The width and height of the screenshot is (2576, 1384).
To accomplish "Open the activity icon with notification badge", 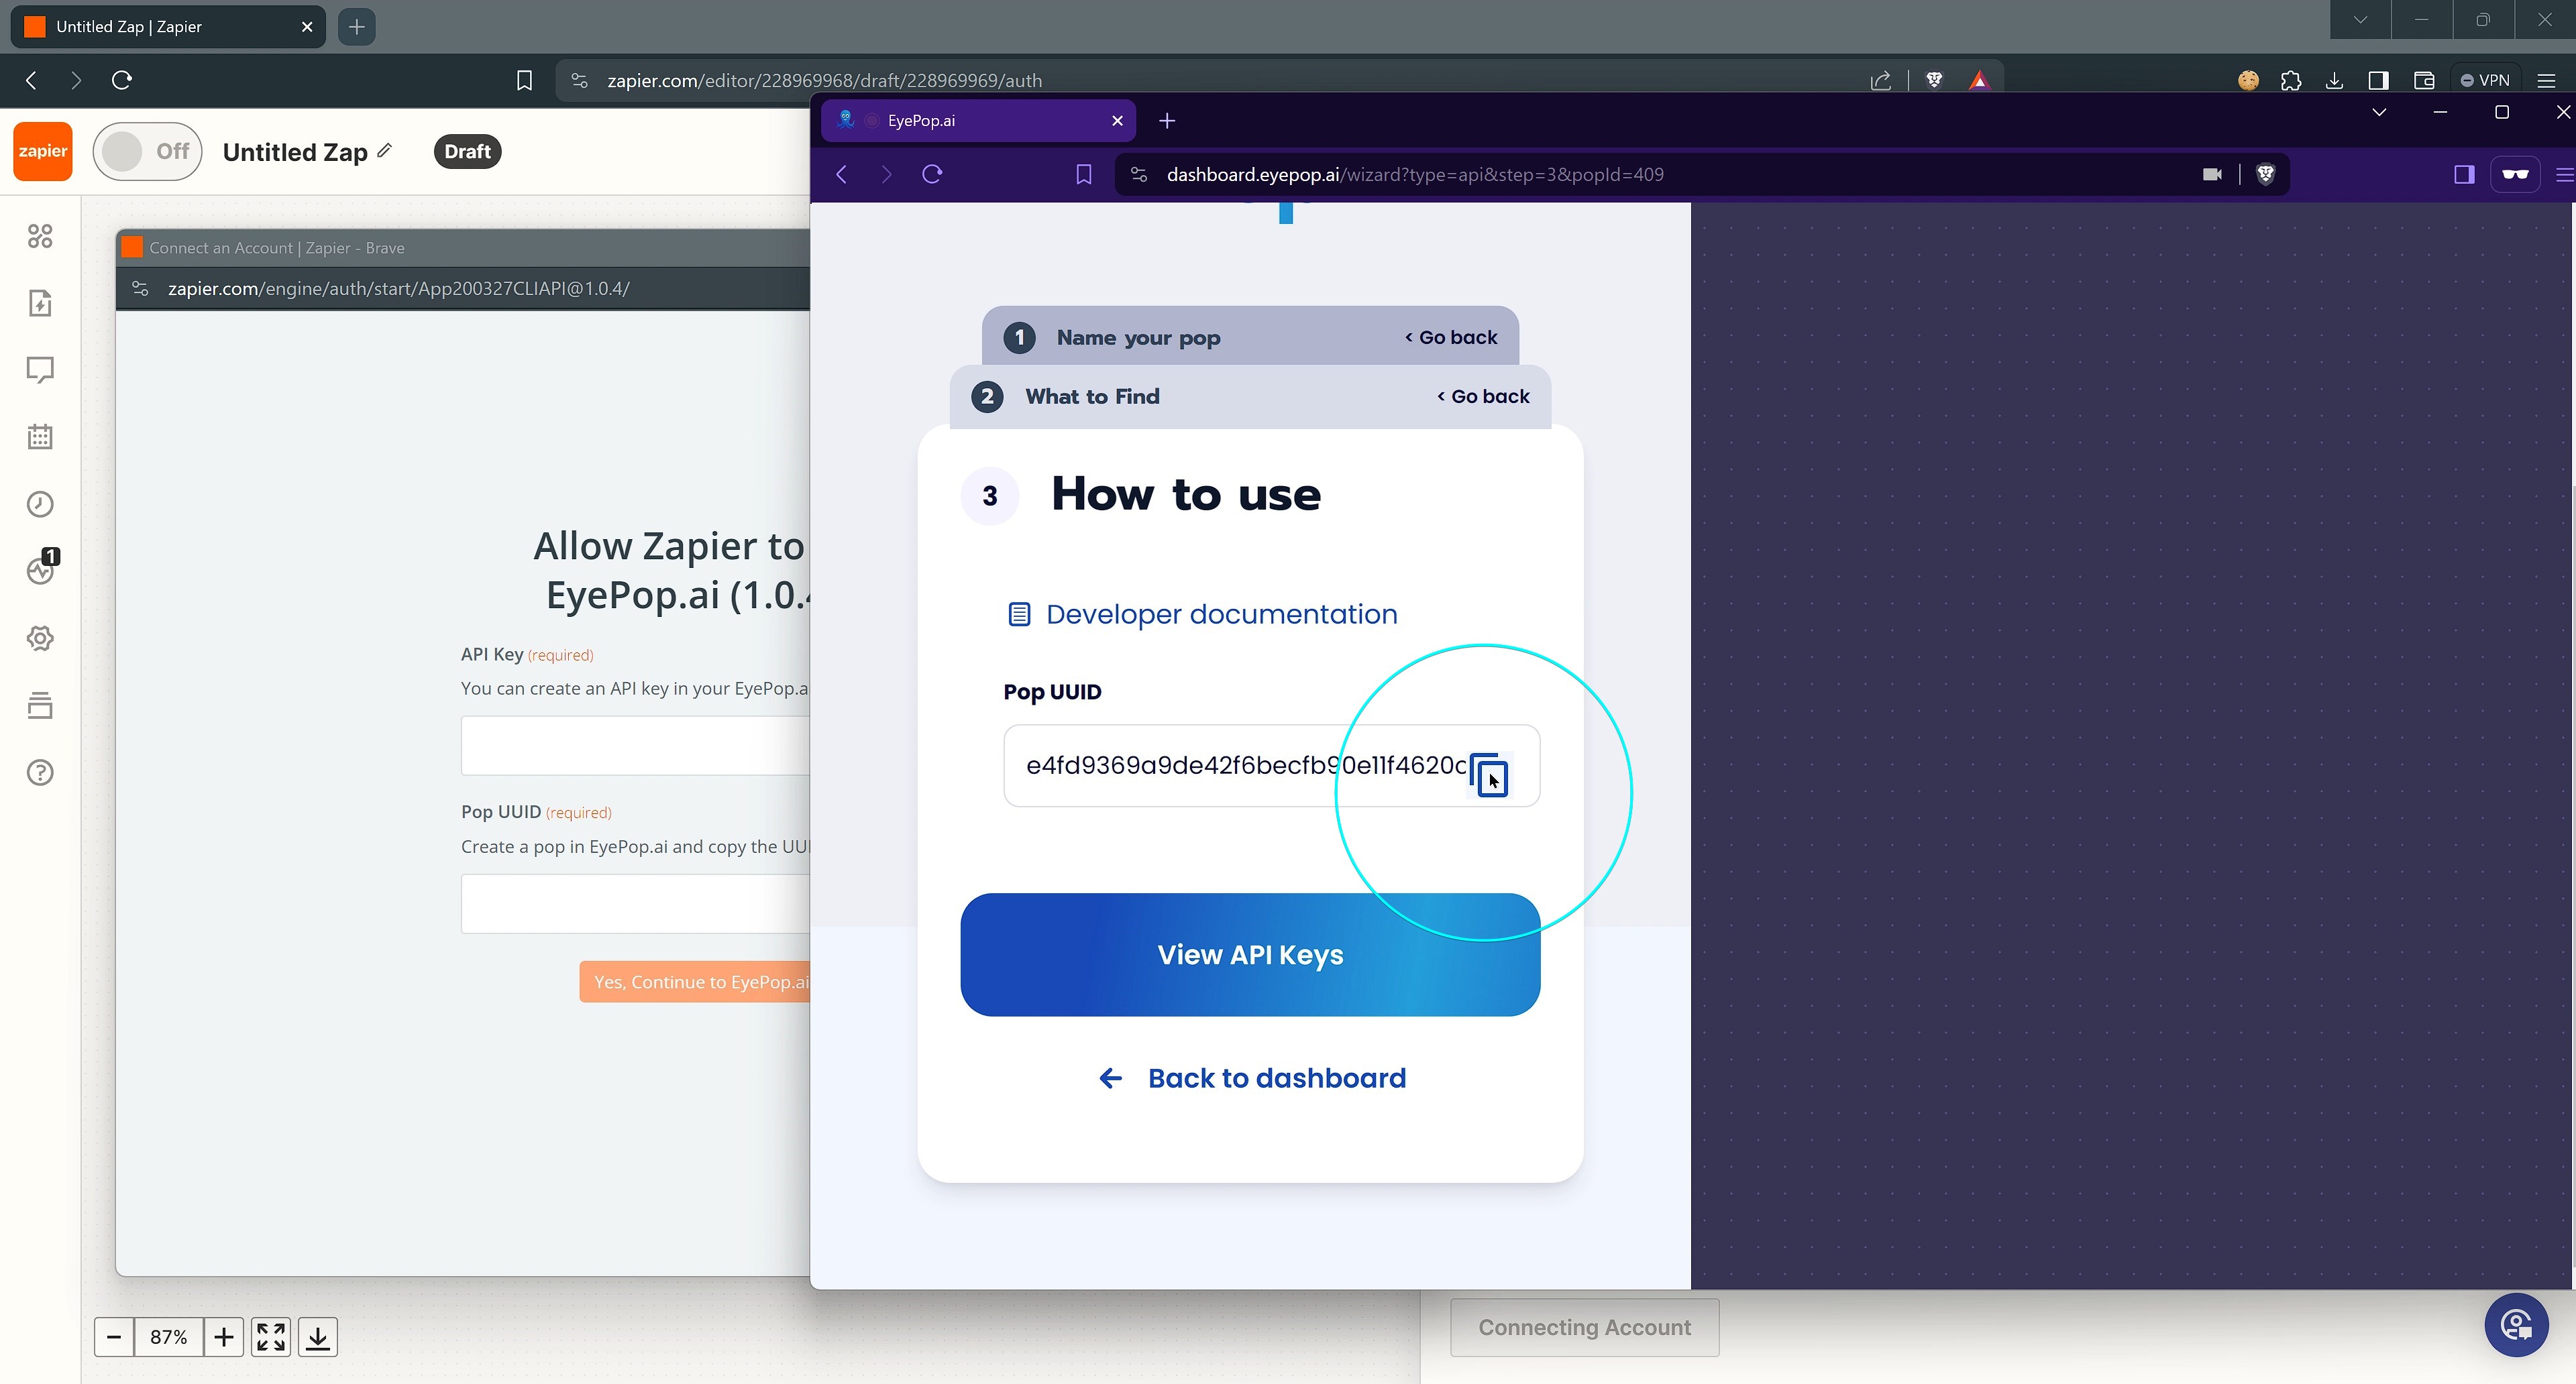I will 40,571.
